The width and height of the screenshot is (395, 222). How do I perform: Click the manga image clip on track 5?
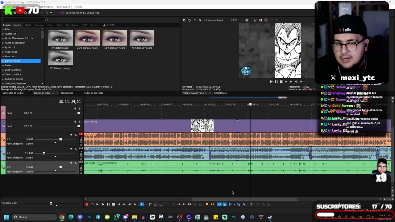(x=202, y=126)
